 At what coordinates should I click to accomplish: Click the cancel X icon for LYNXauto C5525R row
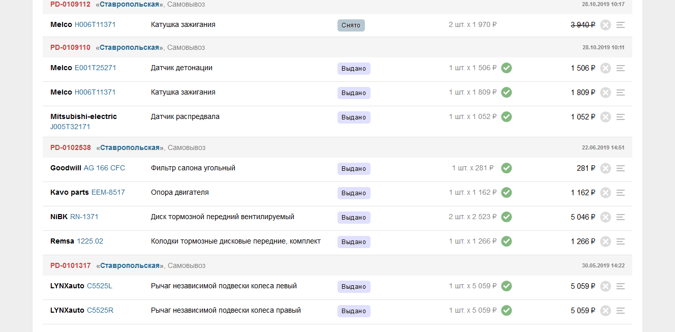tap(605, 311)
